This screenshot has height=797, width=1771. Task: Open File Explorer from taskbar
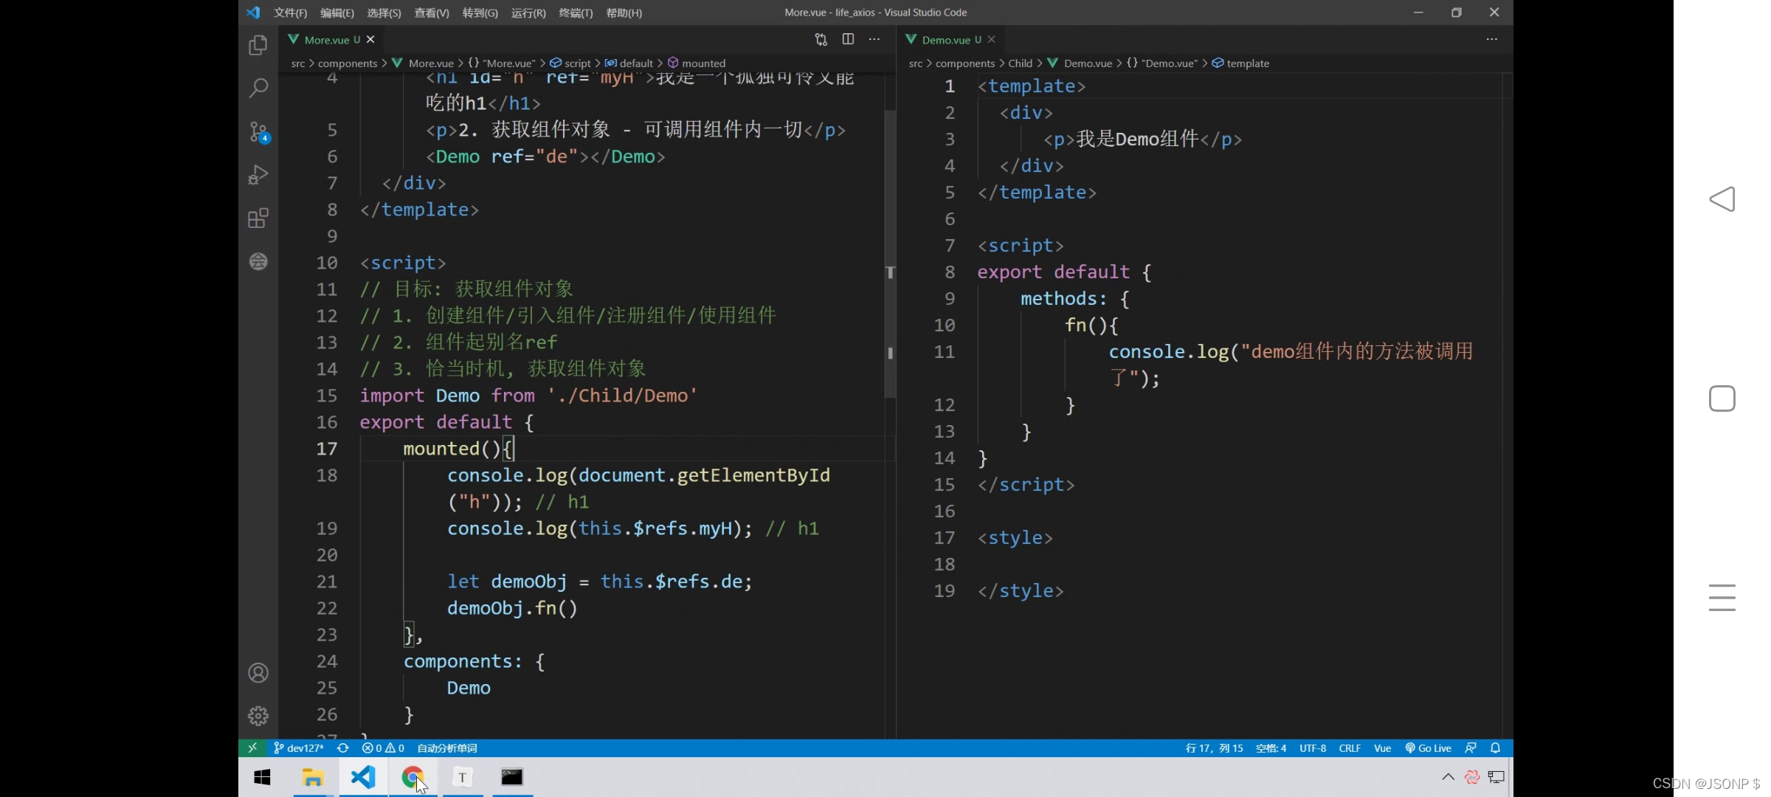(x=313, y=777)
